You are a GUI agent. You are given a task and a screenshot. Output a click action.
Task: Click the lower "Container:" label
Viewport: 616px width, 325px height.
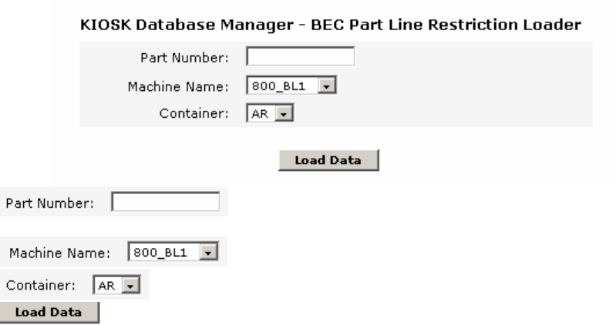coord(40,285)
